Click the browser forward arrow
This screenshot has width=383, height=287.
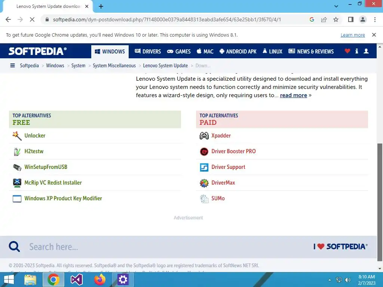pyautogui.click(x=20, y=19)
